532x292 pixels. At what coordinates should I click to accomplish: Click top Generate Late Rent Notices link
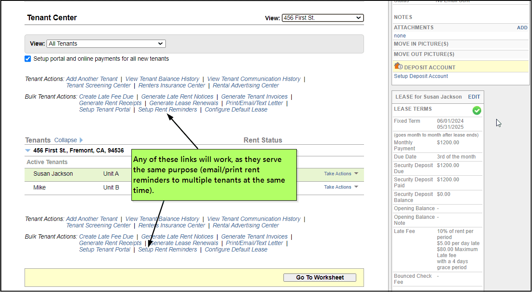point(177,97)
